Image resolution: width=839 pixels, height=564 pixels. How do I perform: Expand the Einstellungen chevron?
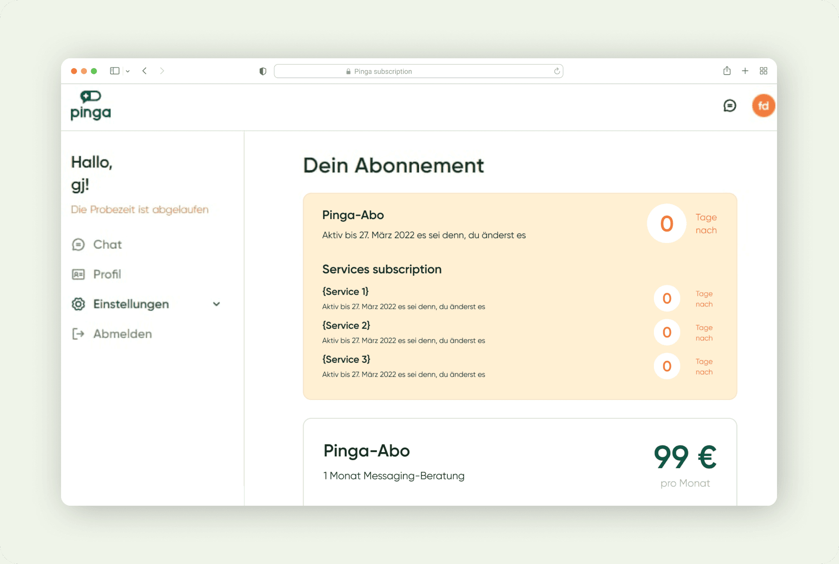click(x=217, y=304)
